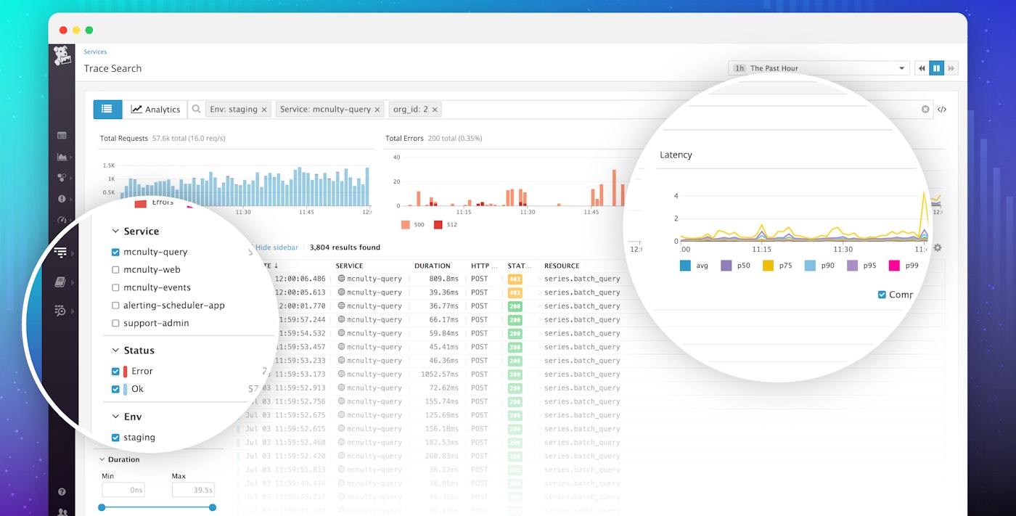Open APM using the gauge icon
1016x516 pixels.
[x=62, y=220]
